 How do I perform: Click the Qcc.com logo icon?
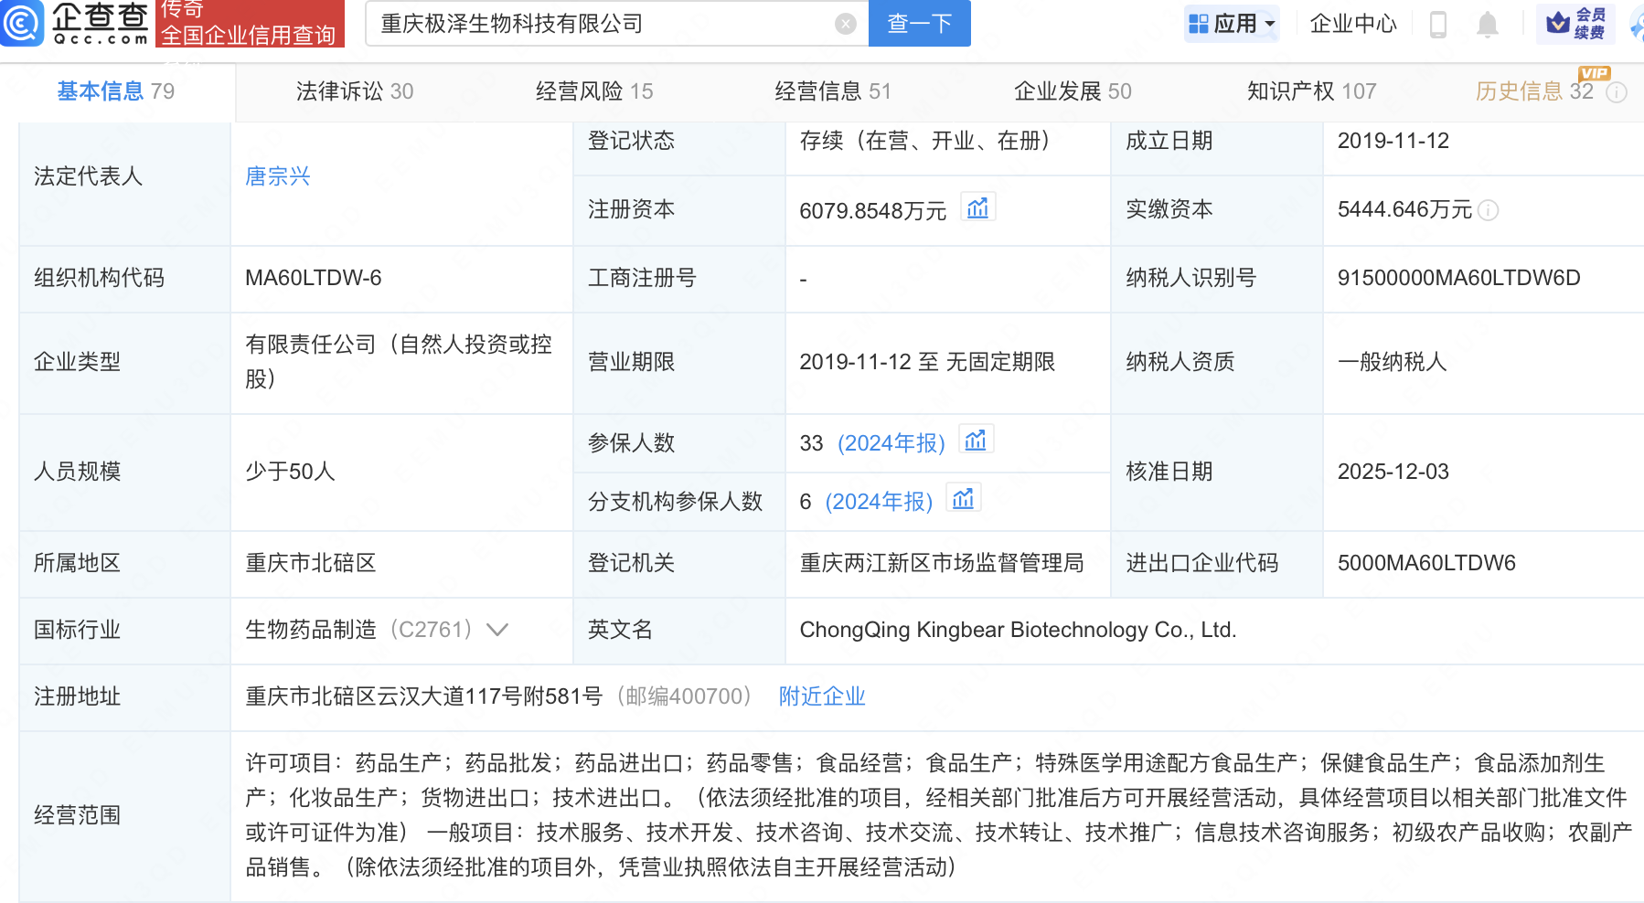[22, 23]
